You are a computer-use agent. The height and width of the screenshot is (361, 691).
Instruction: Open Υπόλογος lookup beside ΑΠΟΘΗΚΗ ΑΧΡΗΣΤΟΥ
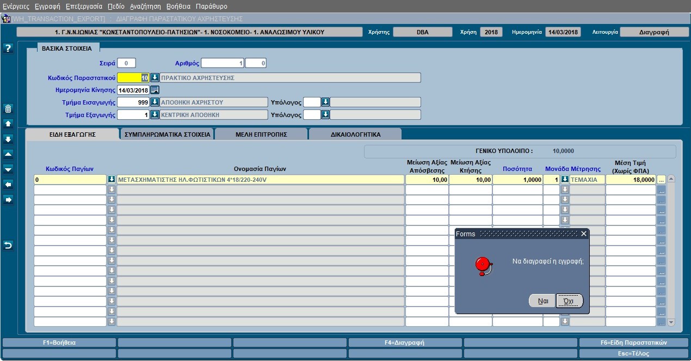tap(325, 102)
